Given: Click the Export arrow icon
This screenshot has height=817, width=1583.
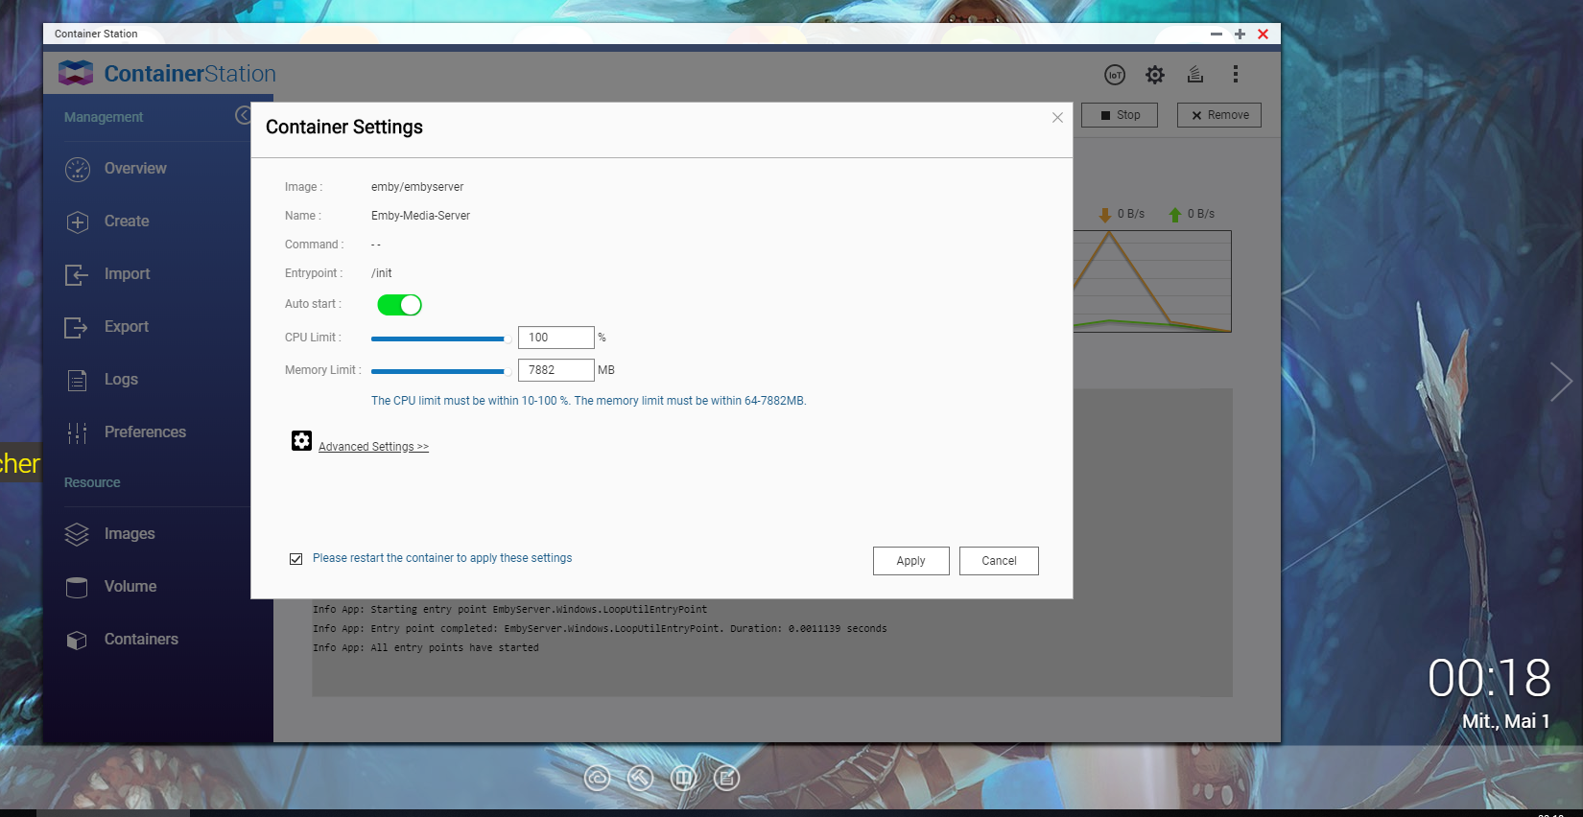Looking at the screenshot, I should tap(77, 328).
